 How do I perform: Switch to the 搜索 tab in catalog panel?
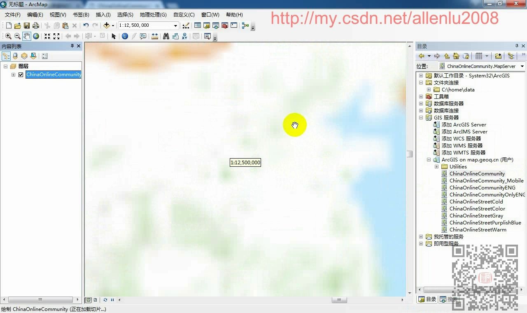pyautogui.click(x=449, y=299)
